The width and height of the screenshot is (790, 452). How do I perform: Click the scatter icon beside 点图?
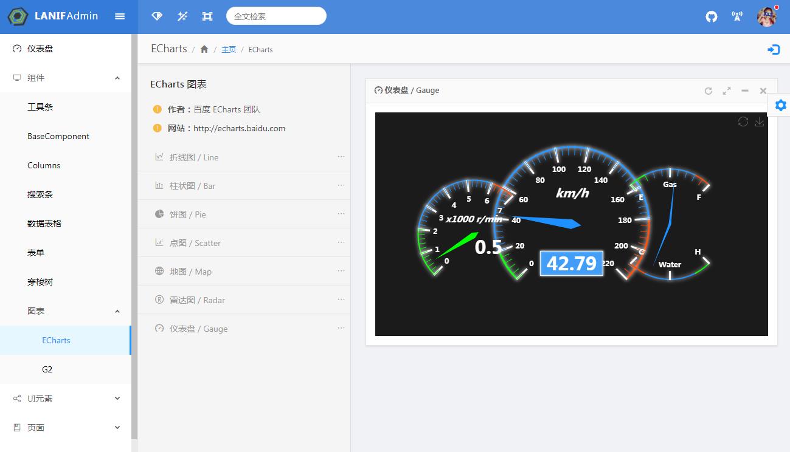(159, 242)
